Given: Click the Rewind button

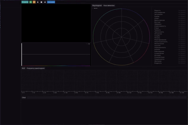Looking at the screenshot, I should tap(45, 2).
